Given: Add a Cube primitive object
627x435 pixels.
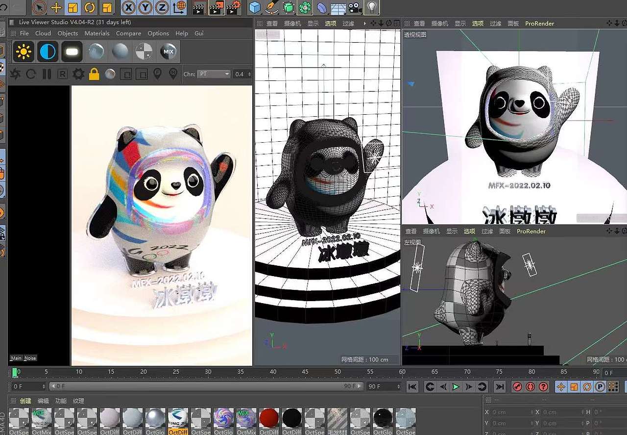Looking at the screenshot, I should pyautogui.click(x=255, y=7).
